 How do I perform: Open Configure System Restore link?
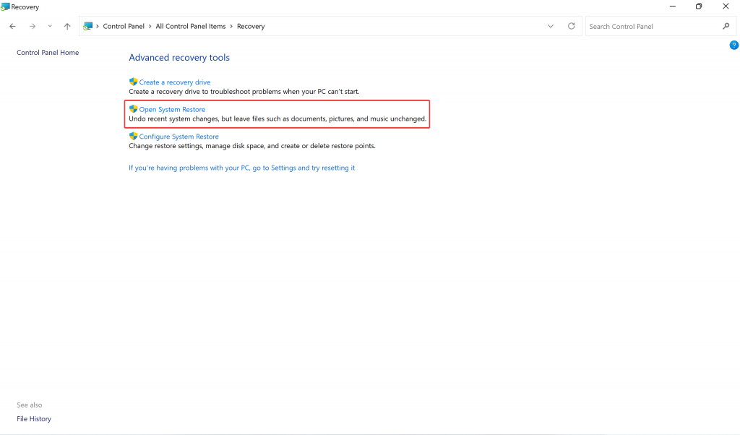[179, 137]
